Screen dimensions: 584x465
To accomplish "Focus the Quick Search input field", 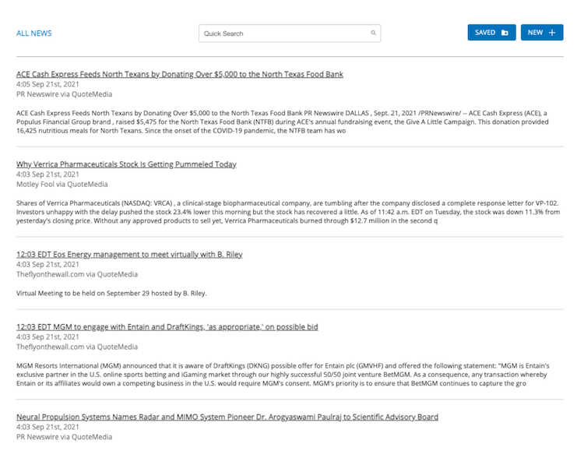I will pyautogui.click(x=290, y=33).
